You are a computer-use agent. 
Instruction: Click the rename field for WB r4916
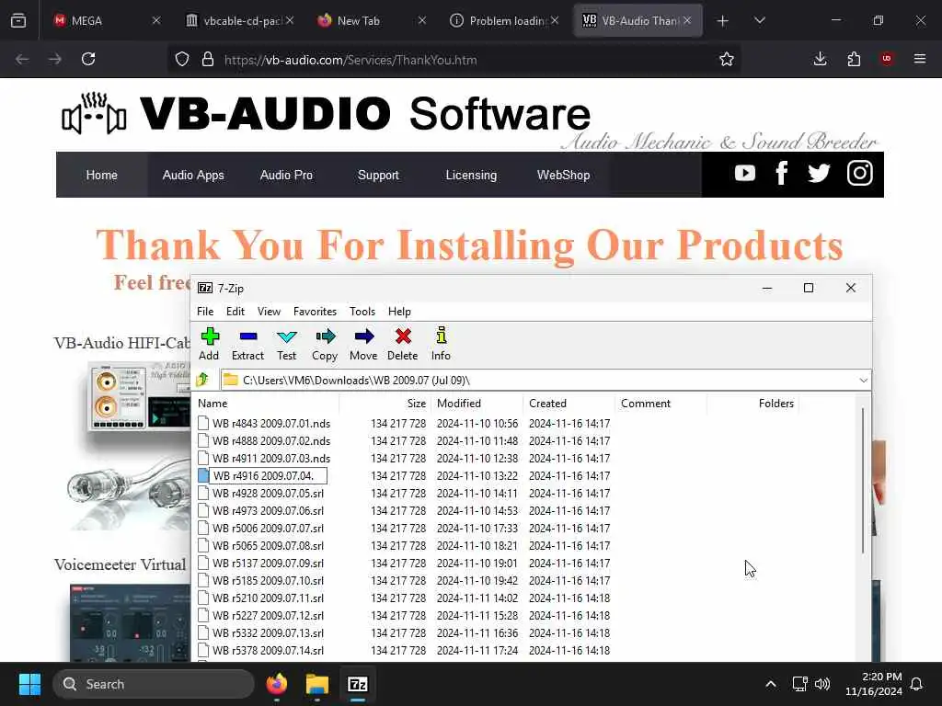pos(268,476)
